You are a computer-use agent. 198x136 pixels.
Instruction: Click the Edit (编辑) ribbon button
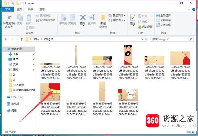pyautogui.click(x=143, y=22)
